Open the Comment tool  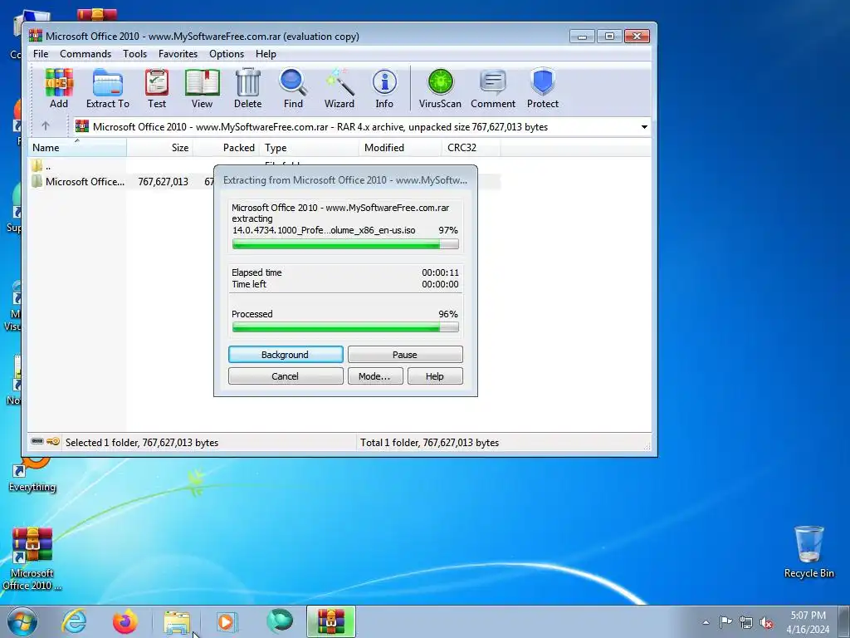tap(493, 88)
